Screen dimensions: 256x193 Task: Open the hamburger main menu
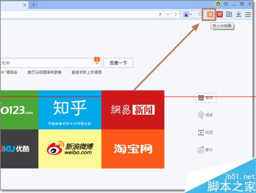(248, 14)
